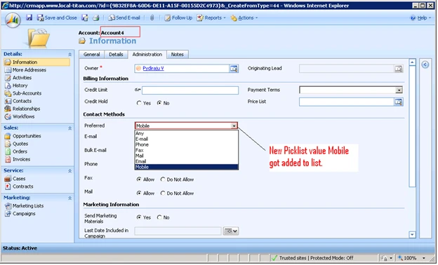Open the browser zoom level dropdown
The image size is (438, 265).
coord(424,258)
